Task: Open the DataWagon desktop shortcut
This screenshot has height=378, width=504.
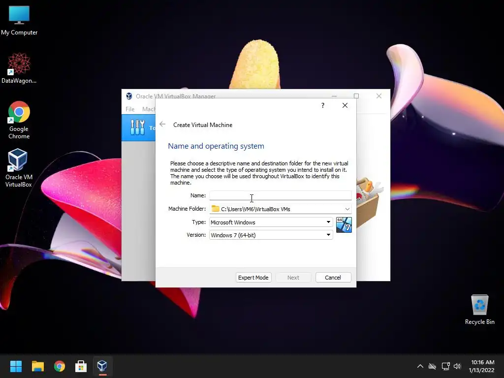Action: point(19,68)
